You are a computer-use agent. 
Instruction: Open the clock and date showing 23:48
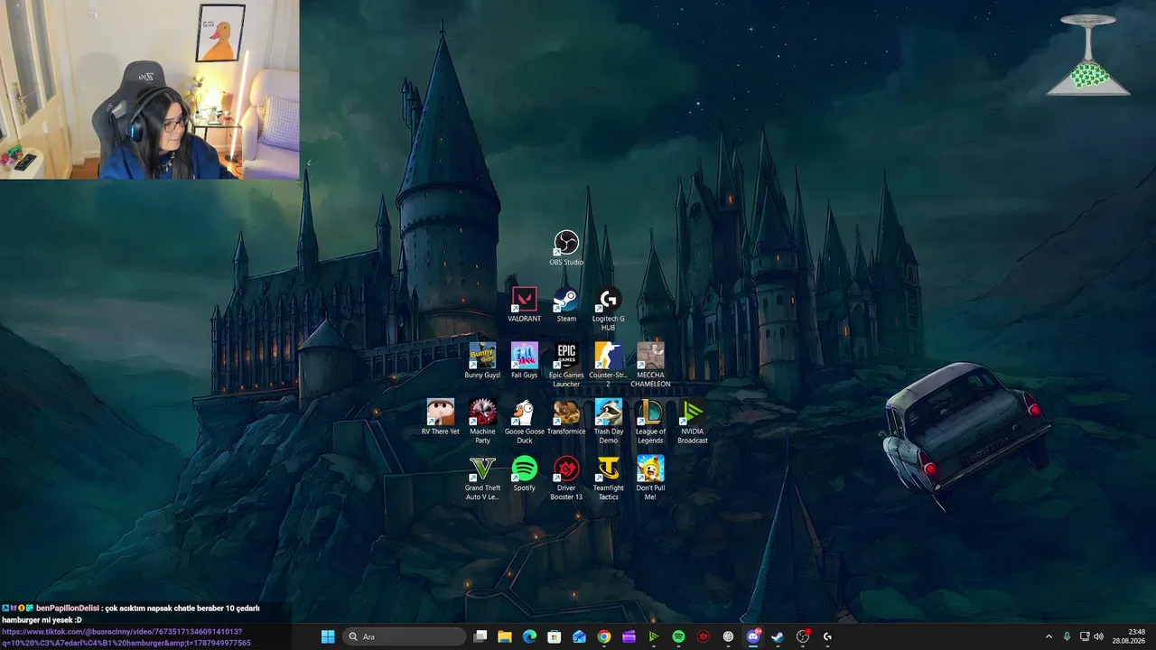(x=1129, y=636)
